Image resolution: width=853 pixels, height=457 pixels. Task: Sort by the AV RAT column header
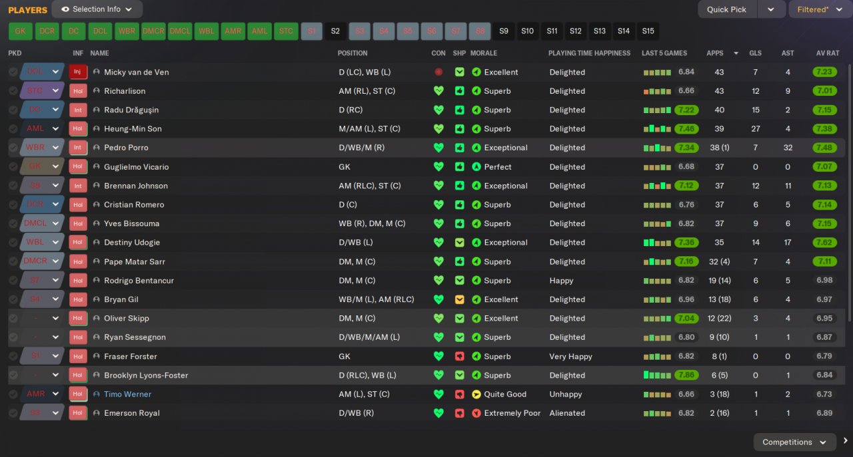pyautogui.click(x=828, y=53)
